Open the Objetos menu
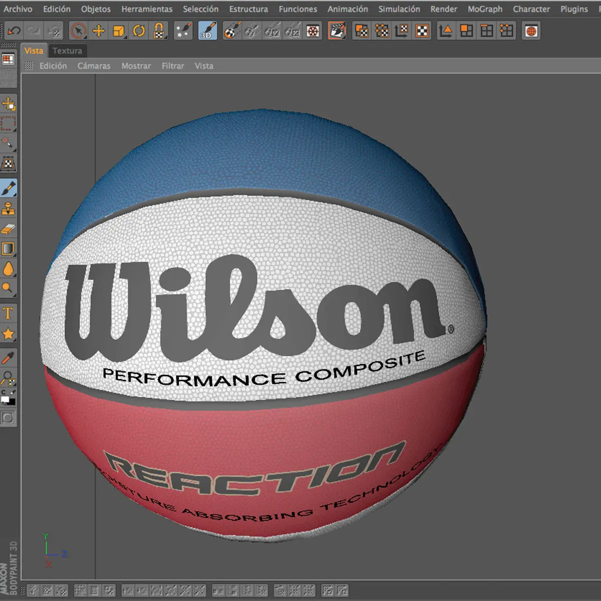The image size is (601, 601). point(96,9)
